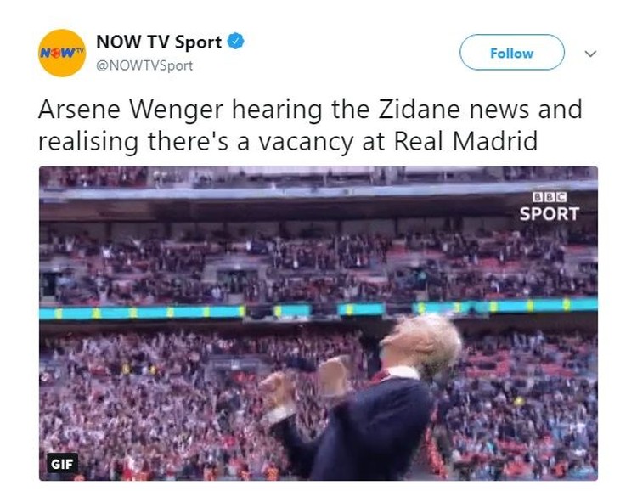This screenshot has width=637, height=491.
Task: Click the word 'vacancy' in the tweet
Action: (x=307, y=143)
